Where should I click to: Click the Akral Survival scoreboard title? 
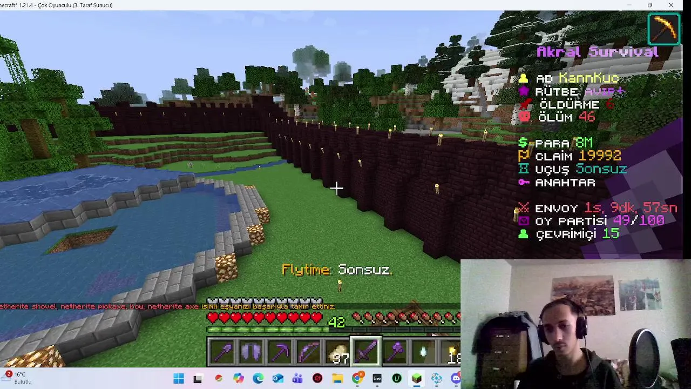click(598, 52)
